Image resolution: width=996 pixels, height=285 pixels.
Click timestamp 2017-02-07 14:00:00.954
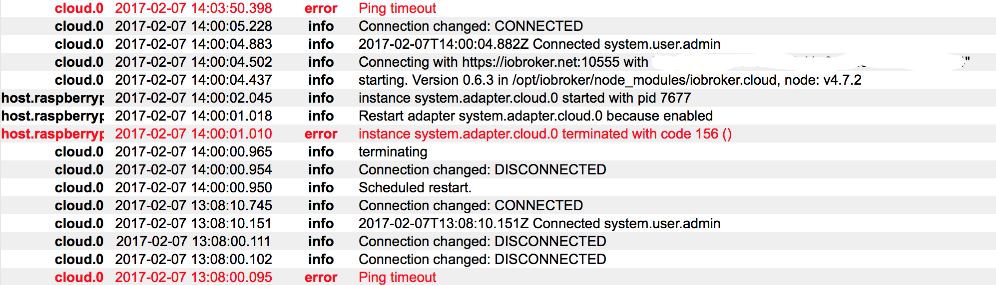coord(193,170)
